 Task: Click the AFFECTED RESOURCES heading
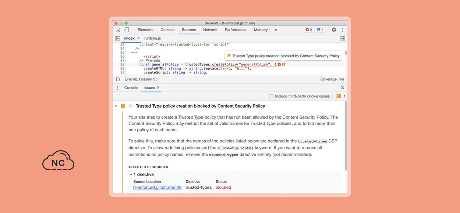[148, 167]
